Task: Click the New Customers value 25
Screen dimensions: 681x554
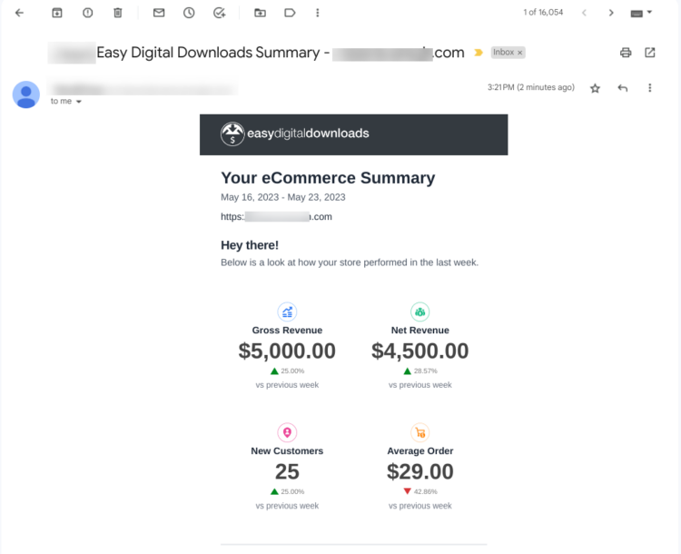Action: [x=287, y=472]
